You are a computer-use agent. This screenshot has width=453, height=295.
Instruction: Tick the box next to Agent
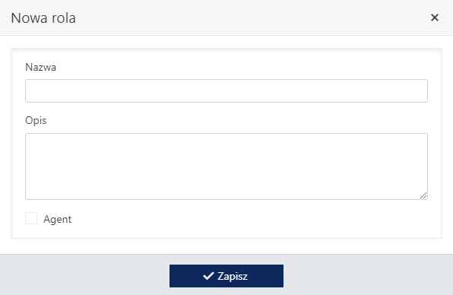pos(31,218)
